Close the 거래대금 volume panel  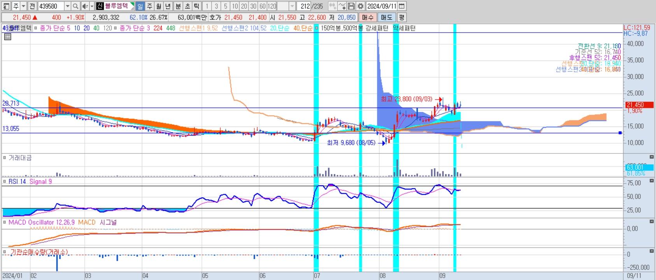tap(652, 157)
